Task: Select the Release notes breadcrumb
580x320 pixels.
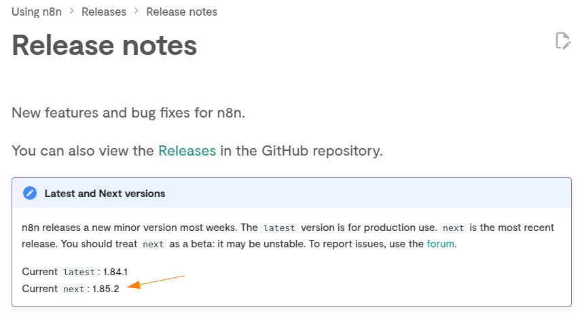Action: click(x=181, y=12)
